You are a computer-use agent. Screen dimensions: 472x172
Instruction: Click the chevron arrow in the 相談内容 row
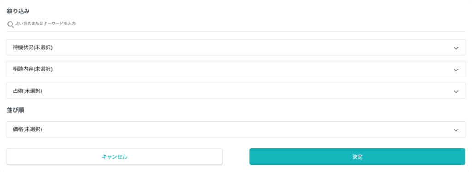point(456,70)
